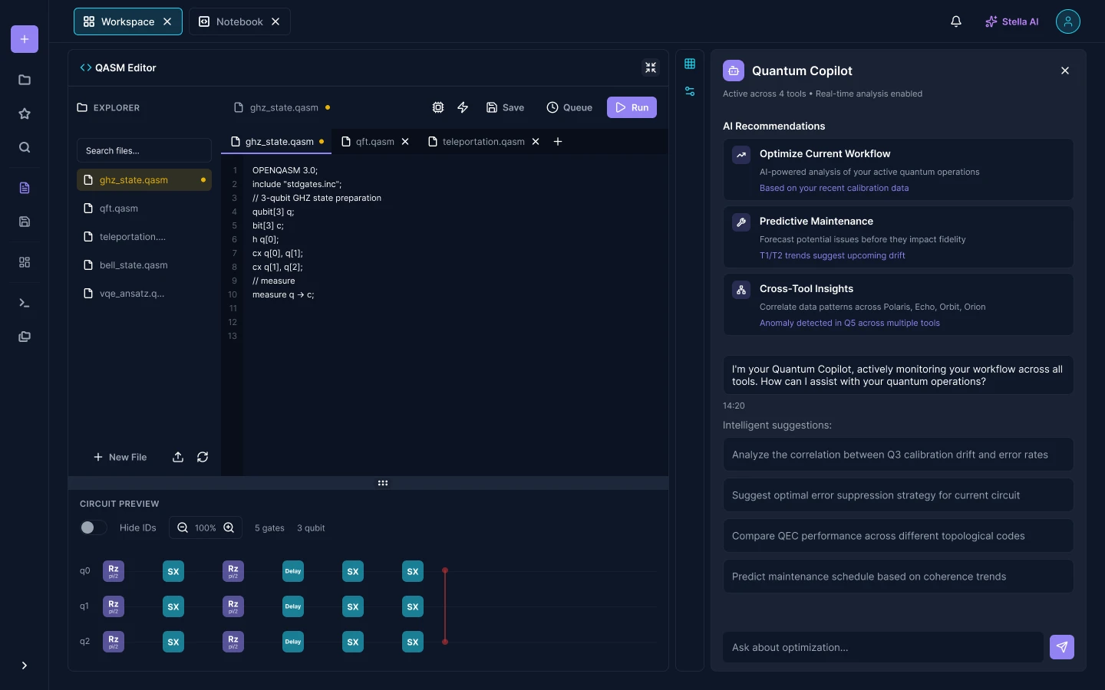Focus the Ask about optimization input
1105x690 pixels.
883,647
